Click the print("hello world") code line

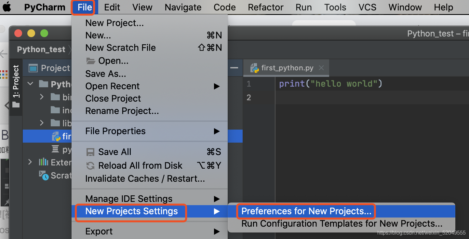tap(330, 84)
